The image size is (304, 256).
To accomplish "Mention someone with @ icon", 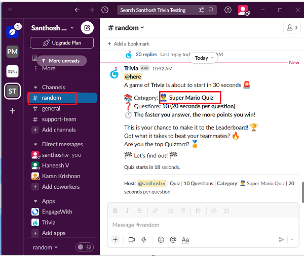I will 173,240.
